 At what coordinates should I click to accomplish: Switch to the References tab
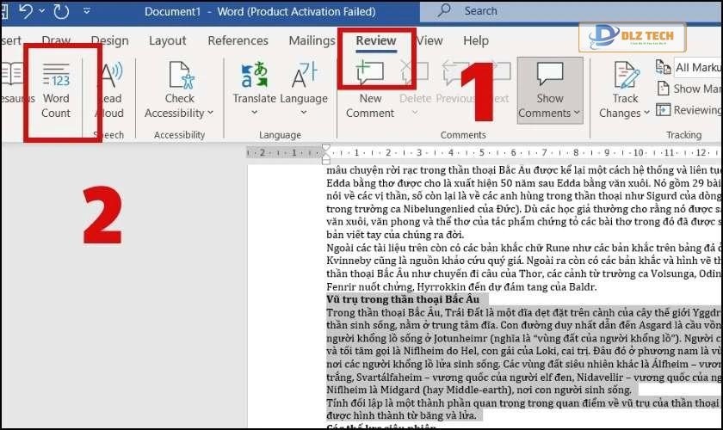click(238, 40)
